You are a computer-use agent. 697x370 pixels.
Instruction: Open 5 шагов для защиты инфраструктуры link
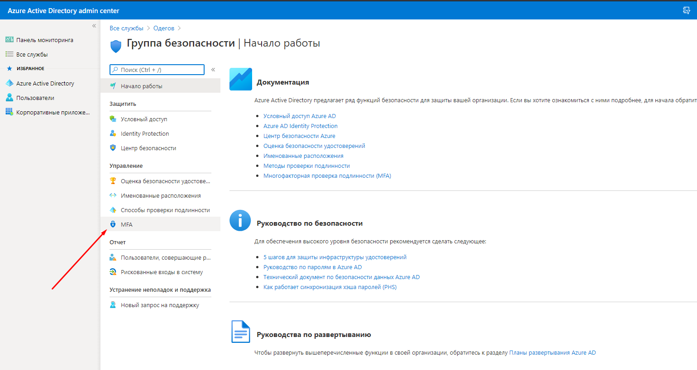335,257
